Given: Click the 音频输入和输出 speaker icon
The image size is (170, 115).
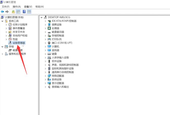Looking at the screenshot, I should pos(49,87).
